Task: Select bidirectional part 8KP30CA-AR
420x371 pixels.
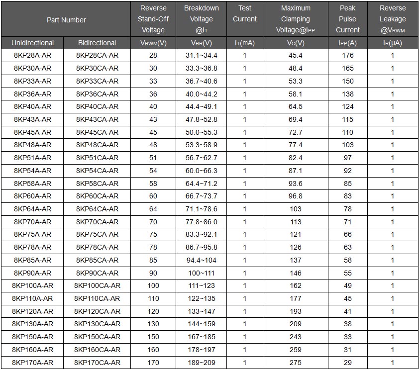Action: tap(97, 68)
